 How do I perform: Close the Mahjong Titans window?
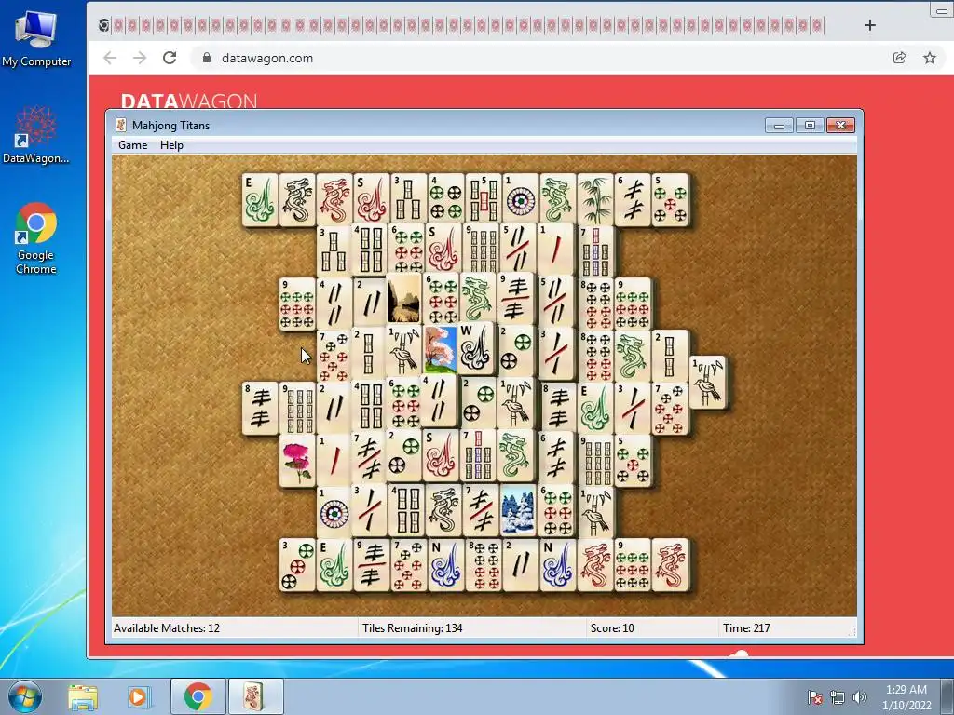(841, 126)
